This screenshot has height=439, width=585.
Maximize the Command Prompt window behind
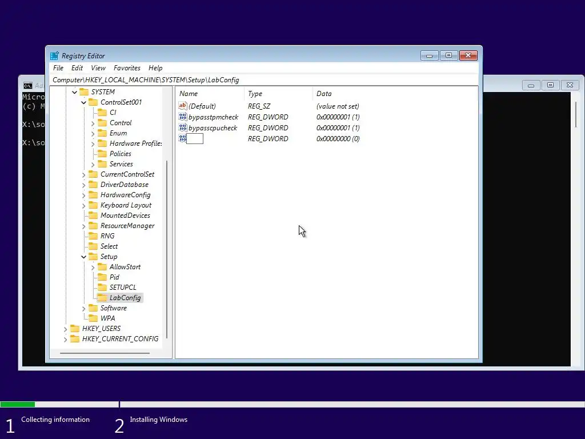click(550, 85)
